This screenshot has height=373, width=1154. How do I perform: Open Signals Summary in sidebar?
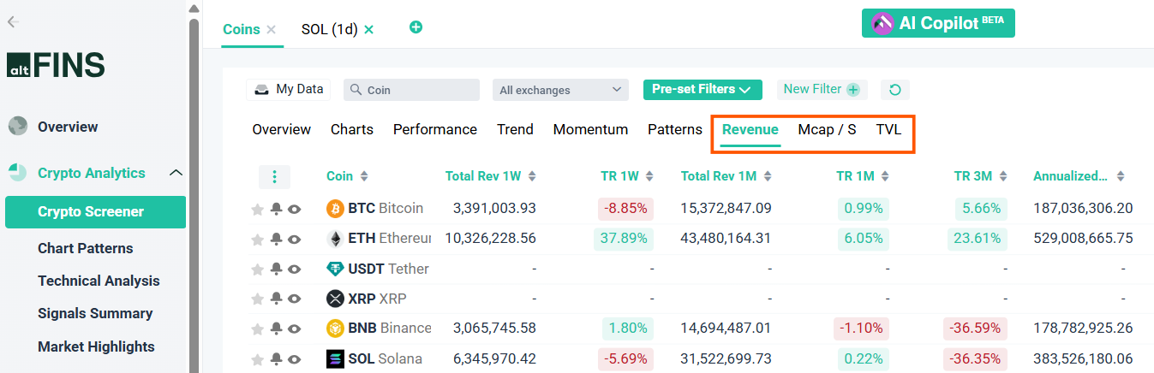[x=95, y=314]
